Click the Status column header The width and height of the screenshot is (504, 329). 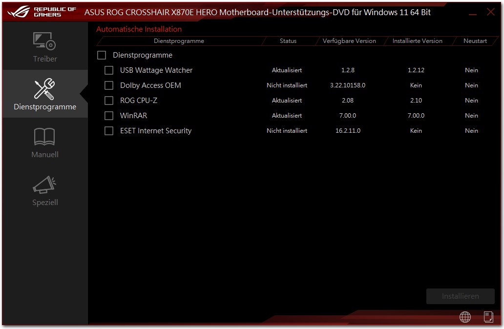tap(288, 41)
